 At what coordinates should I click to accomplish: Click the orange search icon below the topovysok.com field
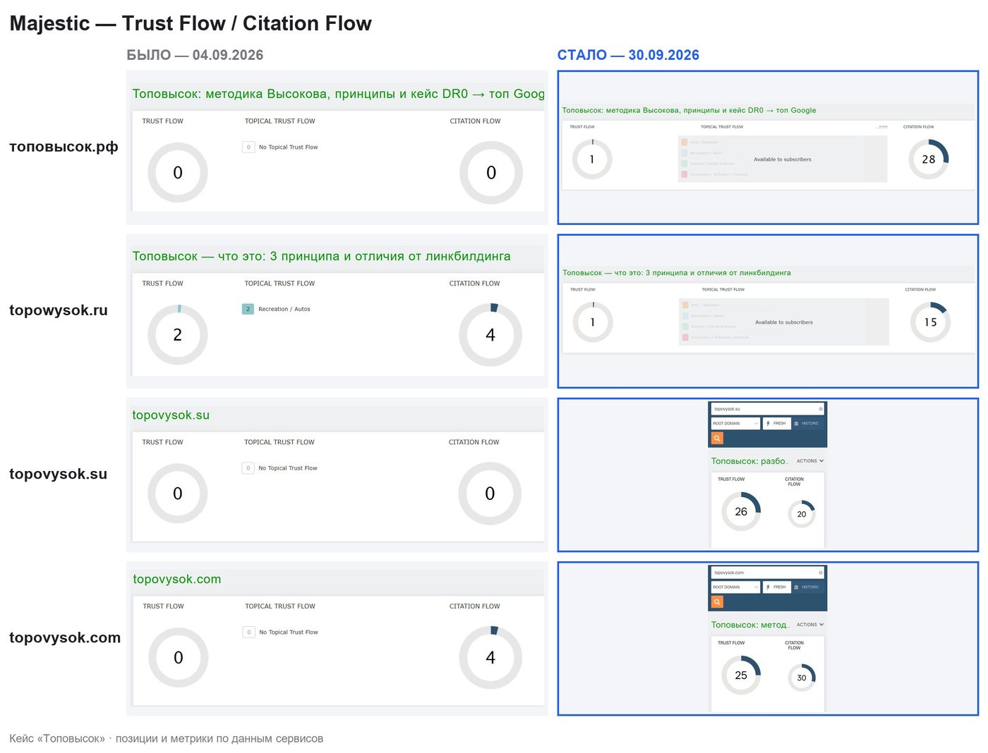pos(717,602)
